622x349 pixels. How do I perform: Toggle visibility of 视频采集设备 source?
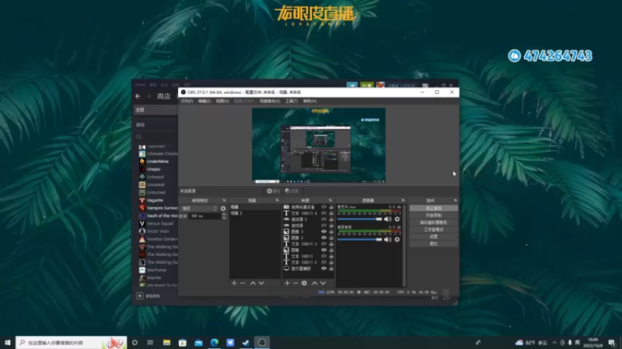click(323, 207)
